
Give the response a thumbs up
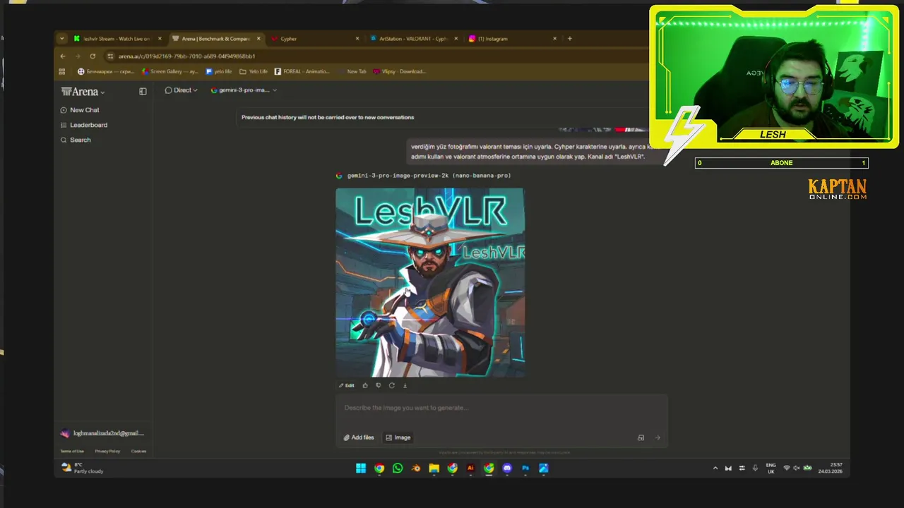365,385
